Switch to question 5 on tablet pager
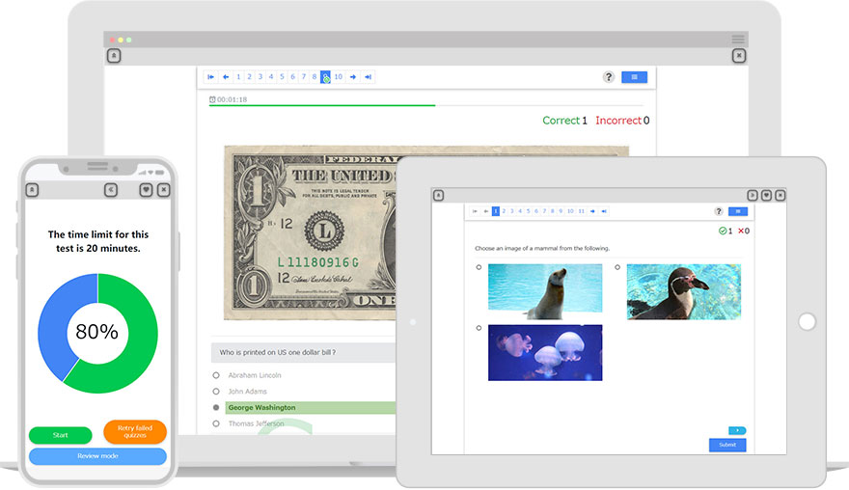Viewport: 849px width, 490px height. pos(527,211)
